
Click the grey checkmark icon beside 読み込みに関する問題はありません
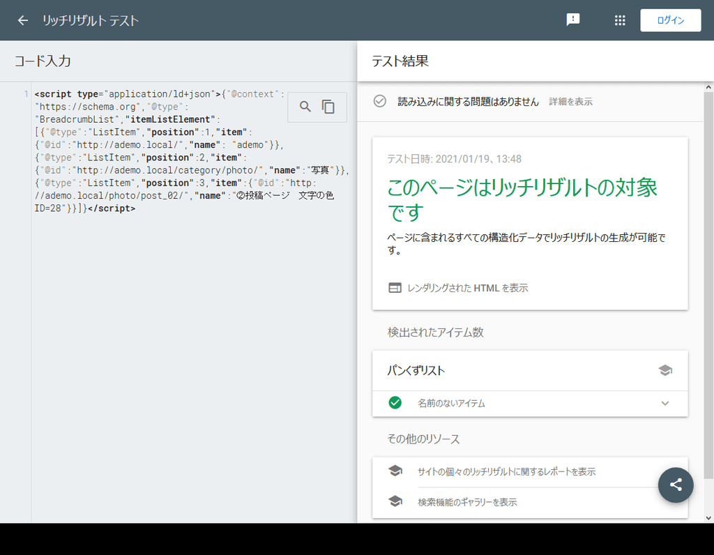380,101
